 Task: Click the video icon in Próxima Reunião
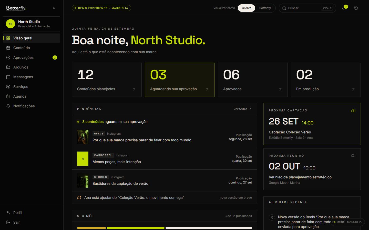coord(353,156)
